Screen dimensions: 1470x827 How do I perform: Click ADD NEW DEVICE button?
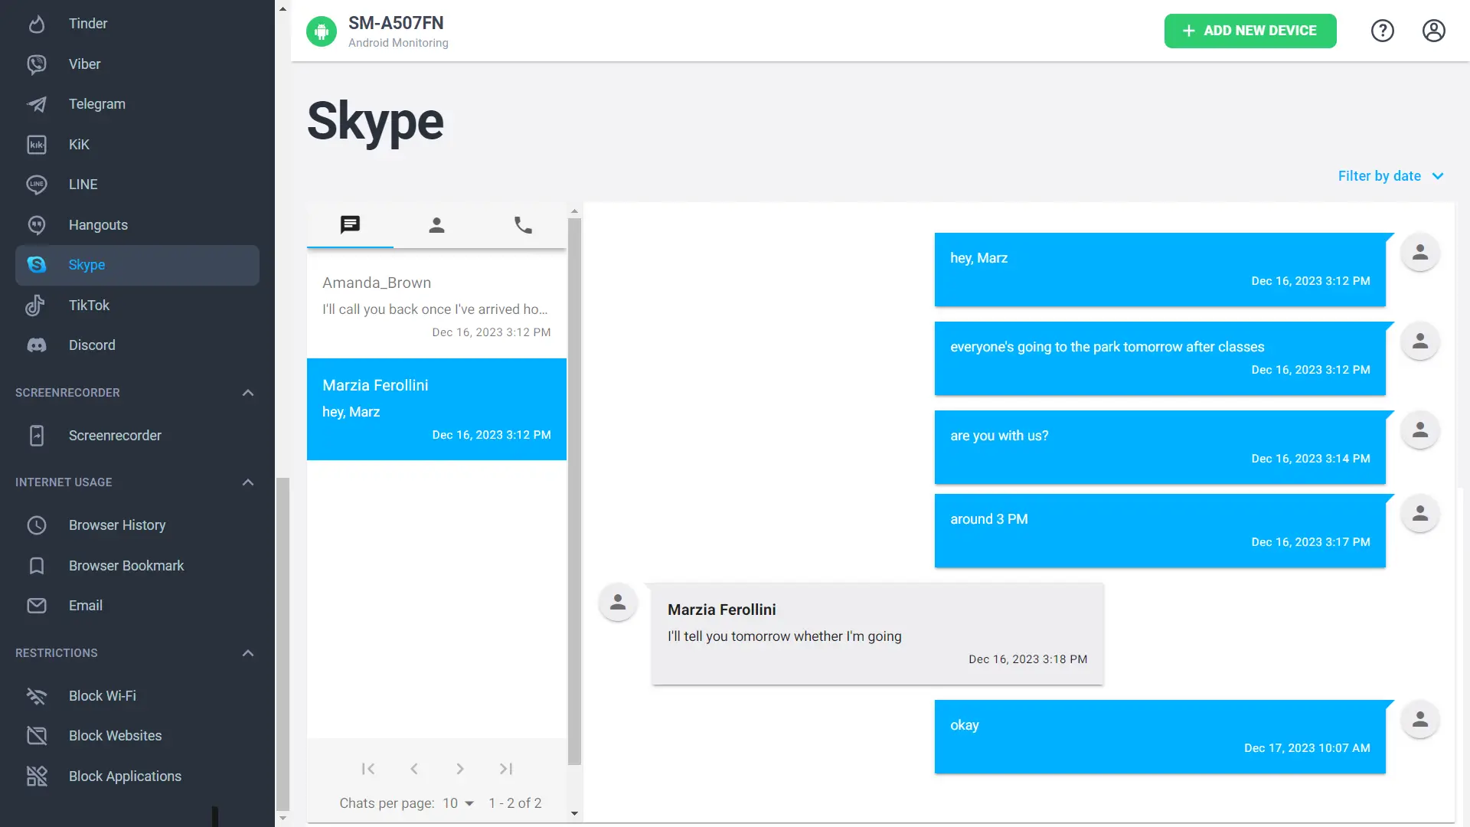[1250, 31]
